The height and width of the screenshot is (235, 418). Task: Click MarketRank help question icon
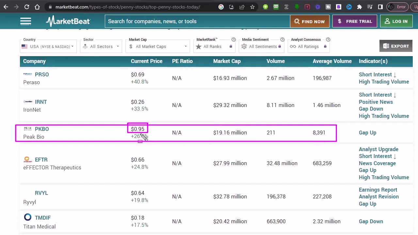pyautogui.click(x=233, y=39)
